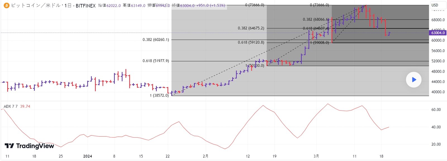Image resolution: width=447 pixels, height=161 pixels.
Task: Click the 1 (38572.0) Fibonacci base label
Action: click(x=159, y=95)
